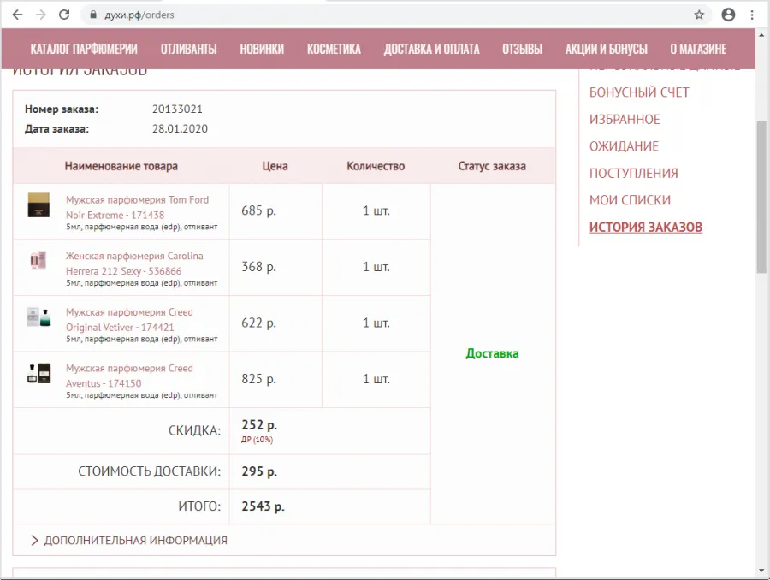Click Наименование товара column header
The height and width of the screenshot is (580, 770).
point(121,166)
